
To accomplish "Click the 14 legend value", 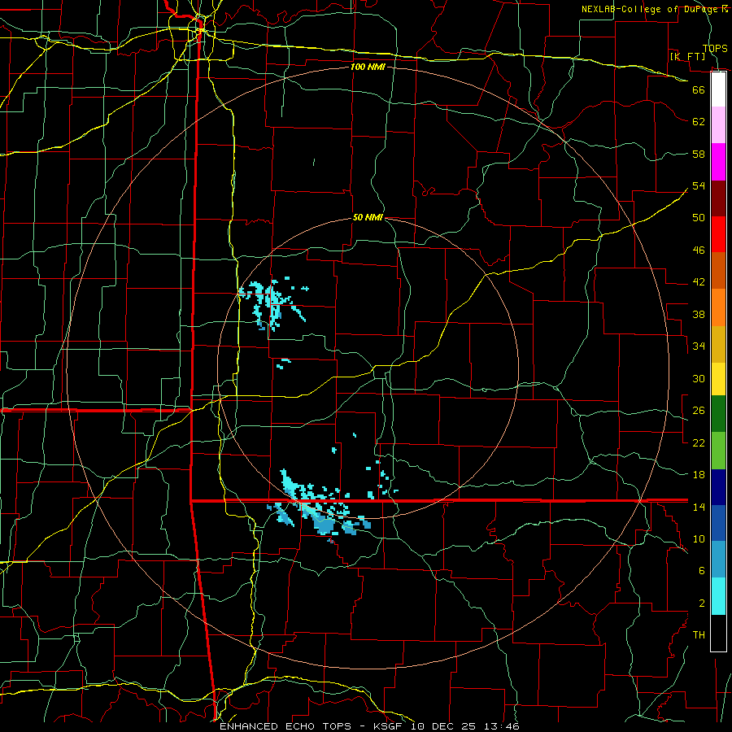I will click(699, 507).
